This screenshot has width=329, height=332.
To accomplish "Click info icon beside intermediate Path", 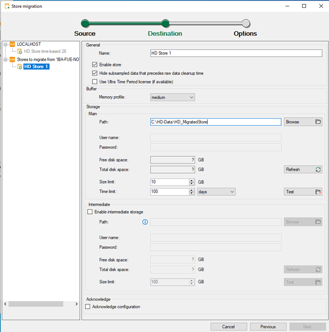I will (145, 222).
